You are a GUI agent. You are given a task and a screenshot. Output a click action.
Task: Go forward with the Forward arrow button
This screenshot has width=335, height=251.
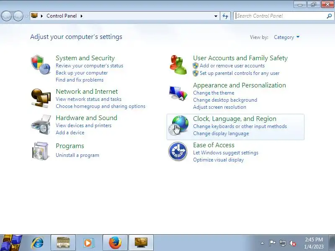[x=18, y=16]
